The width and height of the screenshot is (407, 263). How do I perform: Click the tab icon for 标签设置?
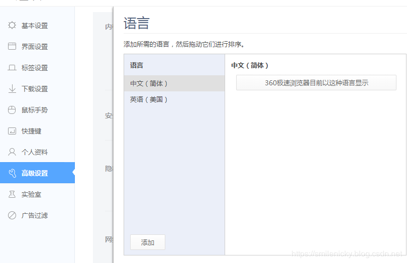coord(12,67)
